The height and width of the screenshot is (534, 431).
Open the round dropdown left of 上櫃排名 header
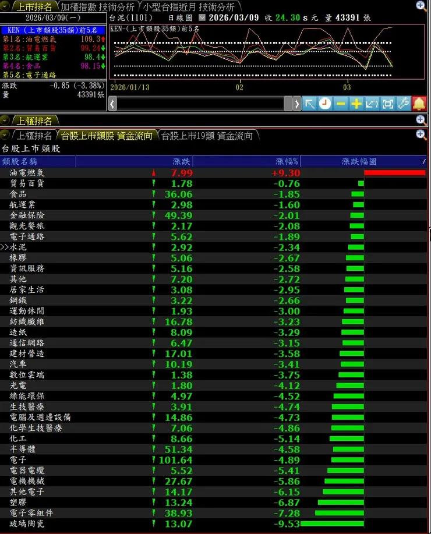pos(5,120)
